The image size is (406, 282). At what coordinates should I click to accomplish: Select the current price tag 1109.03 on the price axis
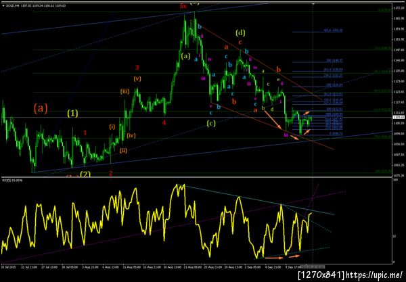click(397, 117)
